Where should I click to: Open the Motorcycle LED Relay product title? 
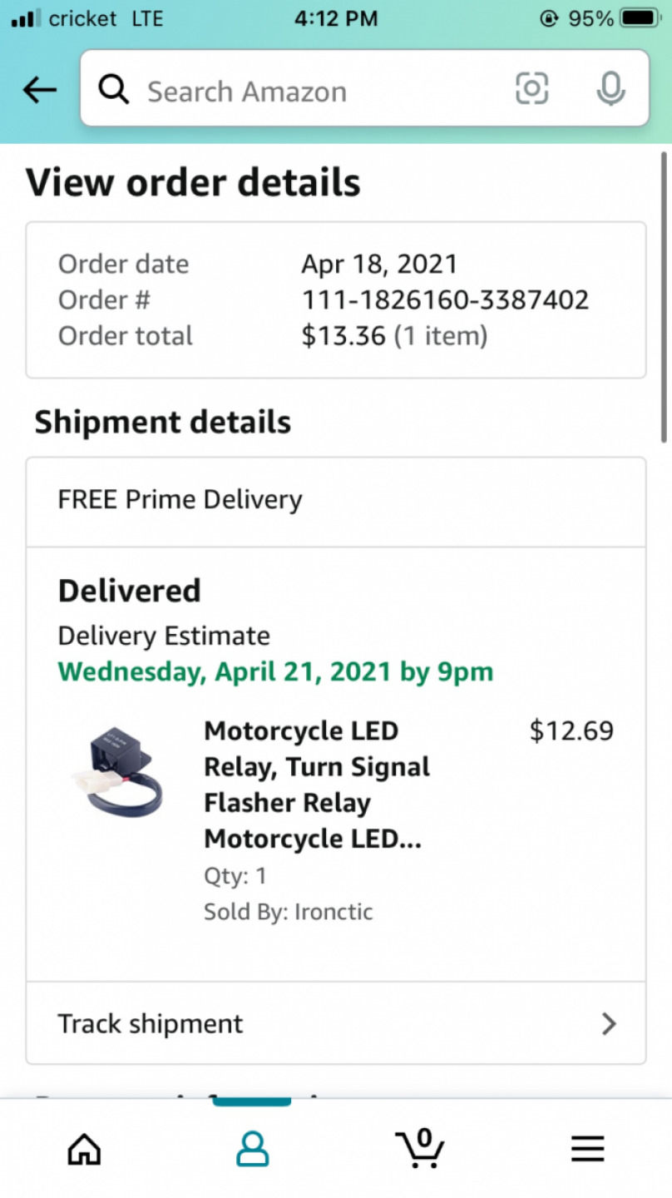pyautogui.click(x=317, y=785)
